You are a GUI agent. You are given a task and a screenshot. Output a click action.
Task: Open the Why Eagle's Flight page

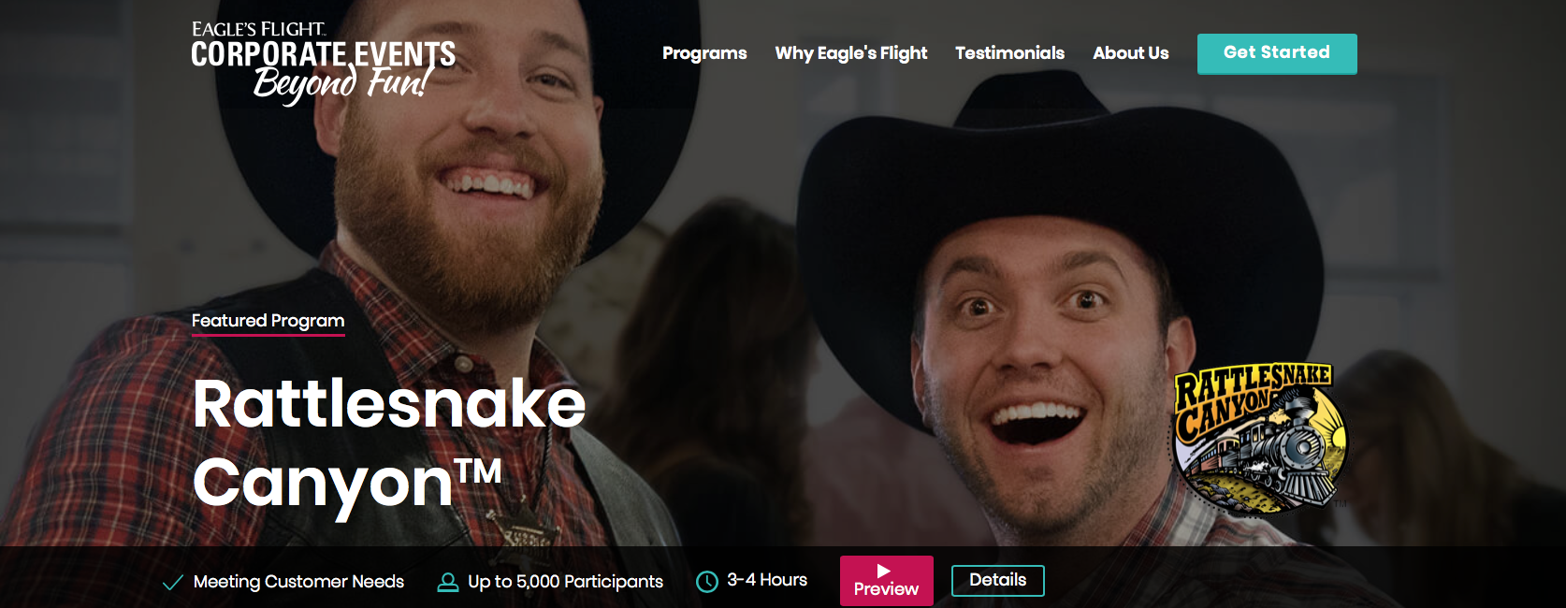pyautogui.click(x=851, y=53)
